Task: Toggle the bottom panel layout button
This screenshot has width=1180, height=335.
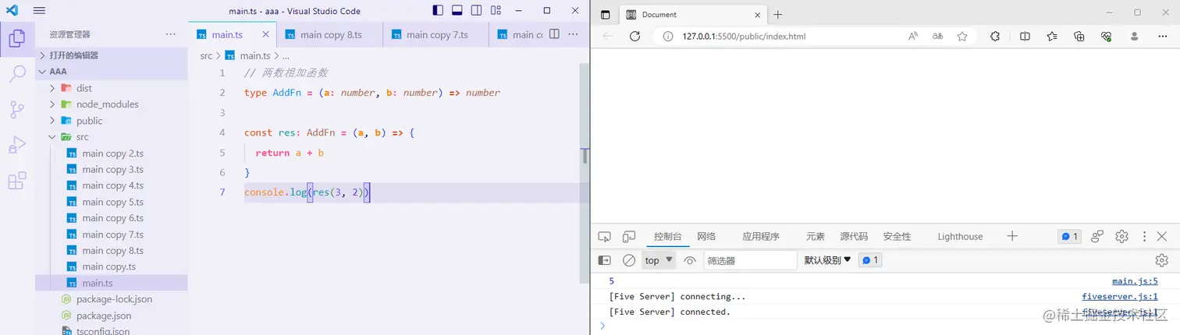Action: click(x=457, y=11)
